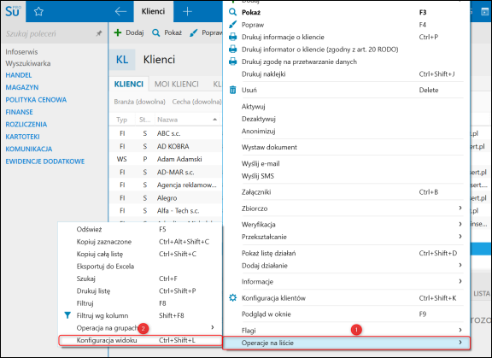492x358 pixels.
Task: Click funnel icon for Filtruj wg kolumn
Action: point(67,315)
